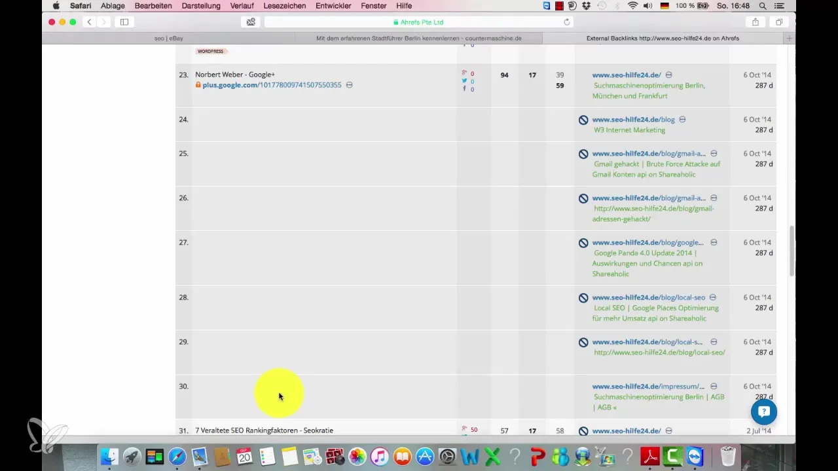Click 'Suchmaschinenoptimierung Berlin, München und Frankfurt' anchor
The height and width of the screenshot is (471, 838).
(x=649, y=91)
